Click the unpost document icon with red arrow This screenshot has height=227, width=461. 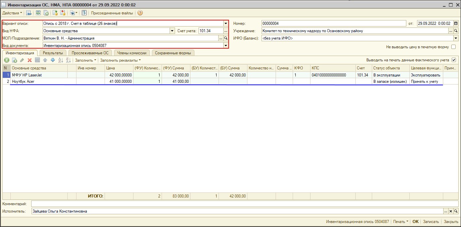tap(63, 13)
